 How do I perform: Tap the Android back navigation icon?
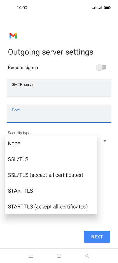tap(87, 256)
